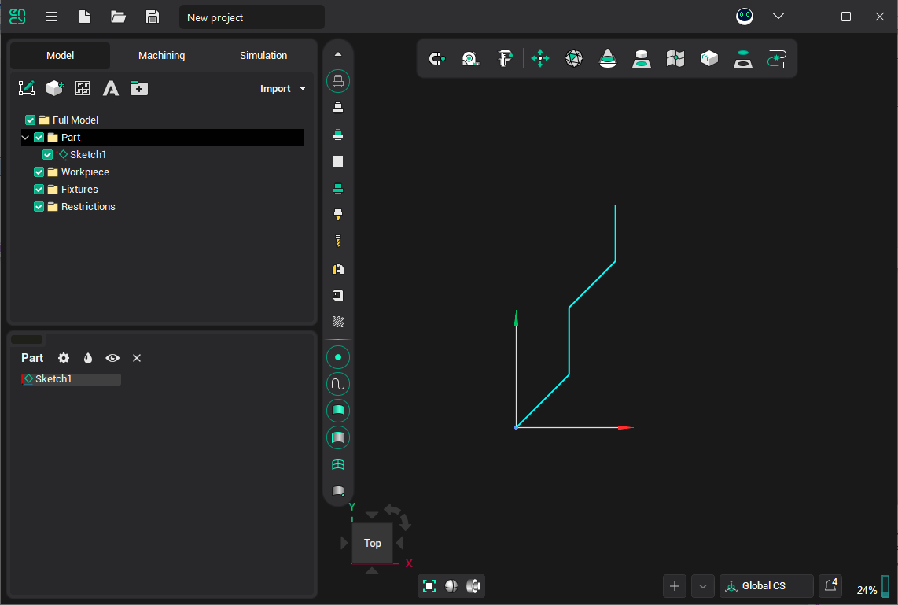Open the new sketch tool with pencil icon

(27, 88)
